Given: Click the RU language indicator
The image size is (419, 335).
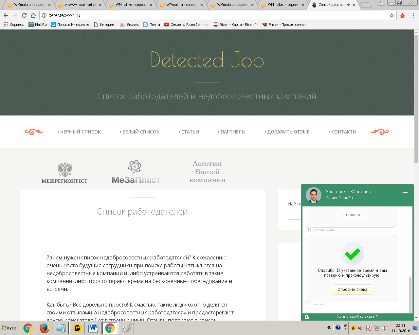Looking at the screenshot, I should point(329,327).
